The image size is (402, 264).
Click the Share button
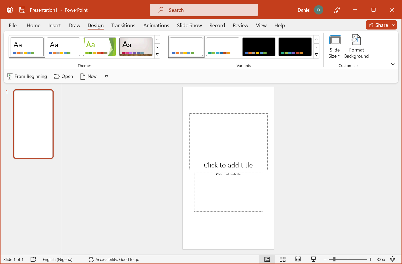pos(378,25)
